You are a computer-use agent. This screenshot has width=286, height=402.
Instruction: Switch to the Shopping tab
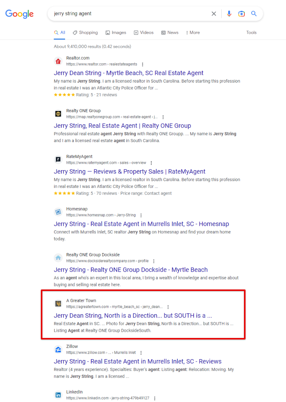[85, 33]
